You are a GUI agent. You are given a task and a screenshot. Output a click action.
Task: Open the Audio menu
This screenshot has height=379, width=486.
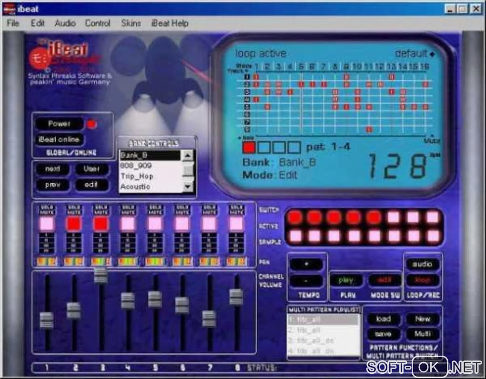pyautogui.click(x=65, y=23)
